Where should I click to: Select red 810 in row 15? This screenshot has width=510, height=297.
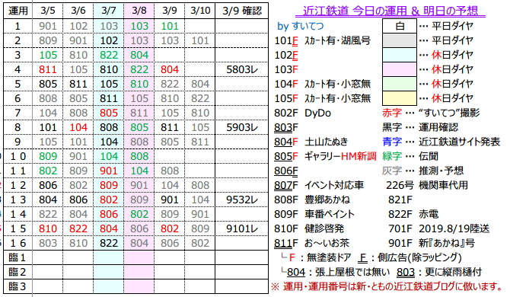click(x=48, y=228)
